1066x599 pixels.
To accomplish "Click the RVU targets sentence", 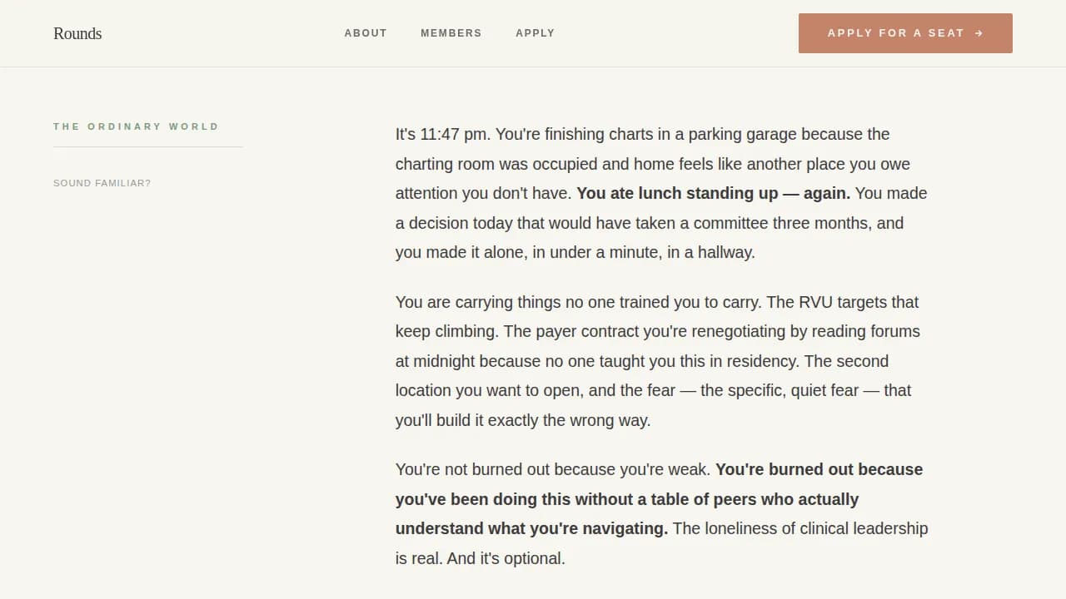I will (x=841, y=303).
